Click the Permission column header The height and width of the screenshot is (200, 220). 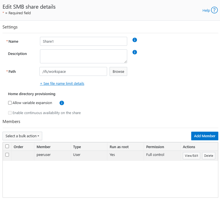(155, 147)
